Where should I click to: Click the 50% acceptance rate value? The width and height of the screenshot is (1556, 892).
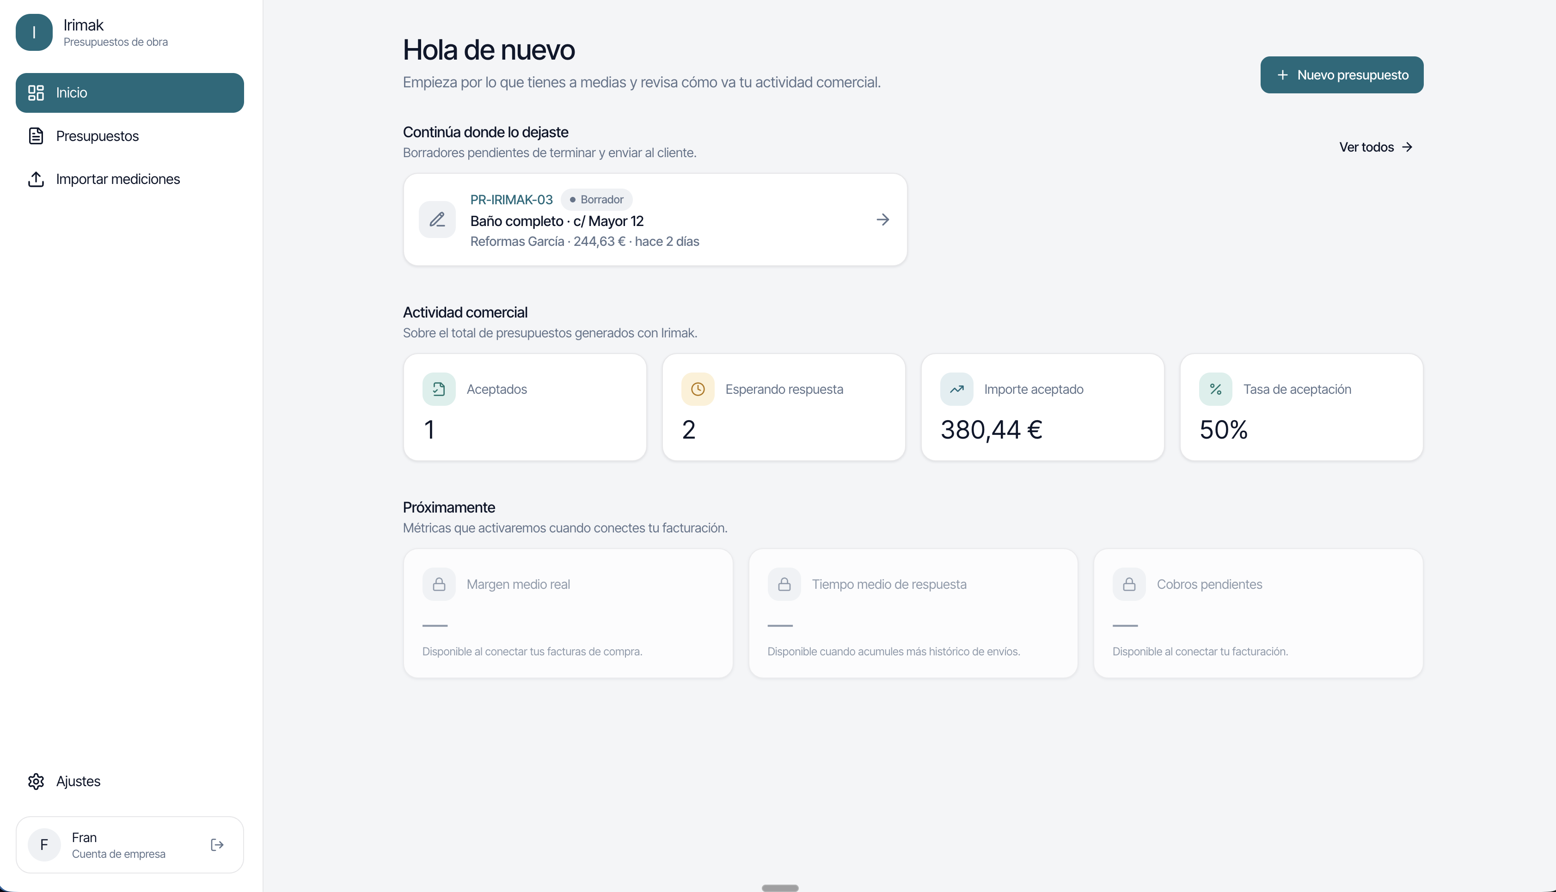(1223, 429)
